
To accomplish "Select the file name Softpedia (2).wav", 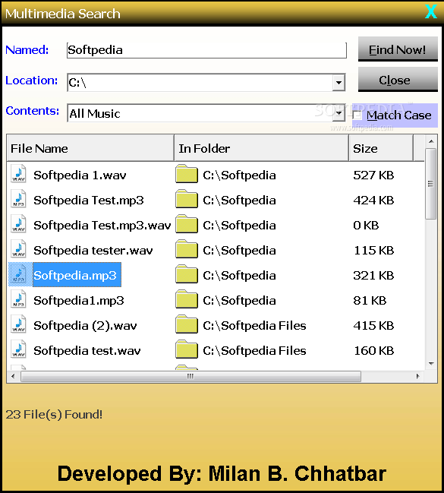I will pos(85,326).
